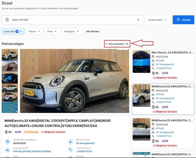Click the help question mark icon in search bar
196x158 pixels.
click(x=7, y=20)
